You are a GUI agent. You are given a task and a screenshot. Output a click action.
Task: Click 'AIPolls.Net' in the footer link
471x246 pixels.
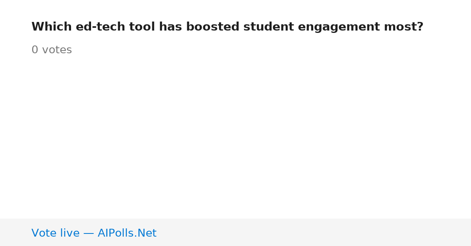(x=127, y=233)
